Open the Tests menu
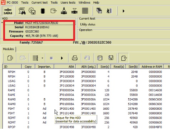This screenshot has width=170, height=129. pos(25,3)
